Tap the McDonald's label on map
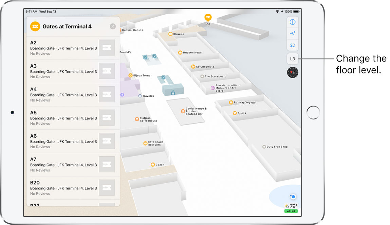390x225 pixels. click(x=125, y=52)
